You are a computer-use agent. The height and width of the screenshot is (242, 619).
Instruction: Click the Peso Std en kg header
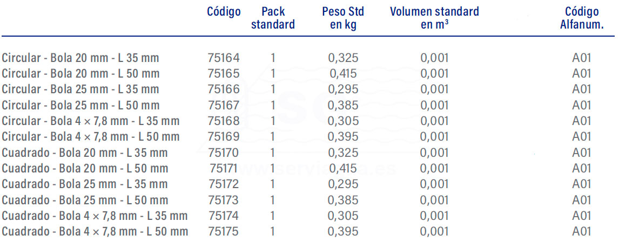[343, 18]
